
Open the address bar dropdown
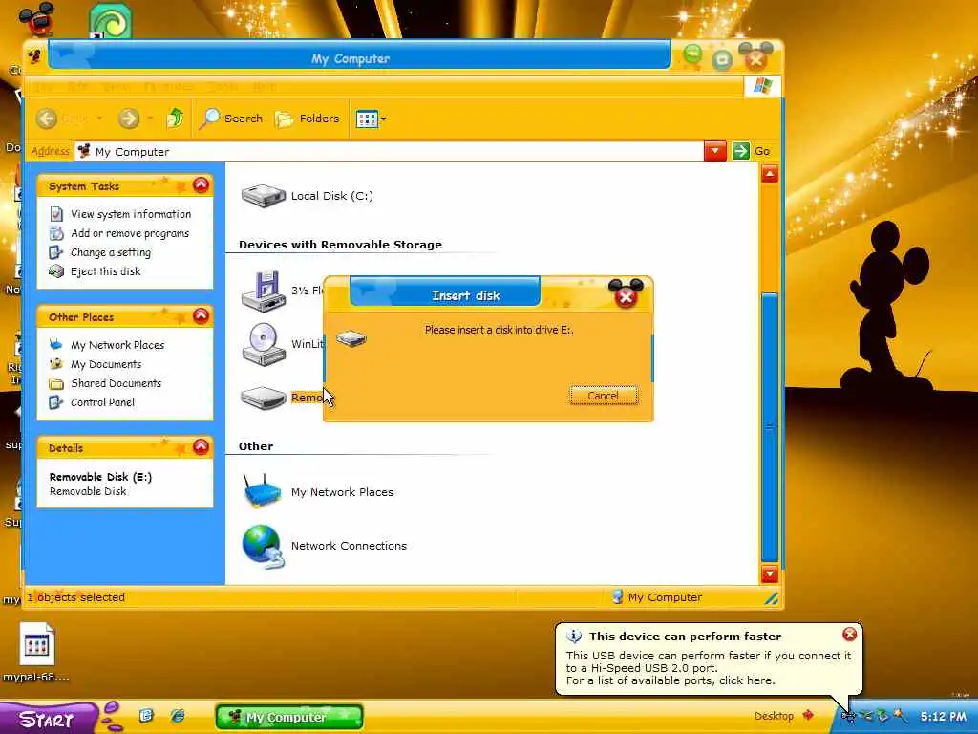coord(715,151)
